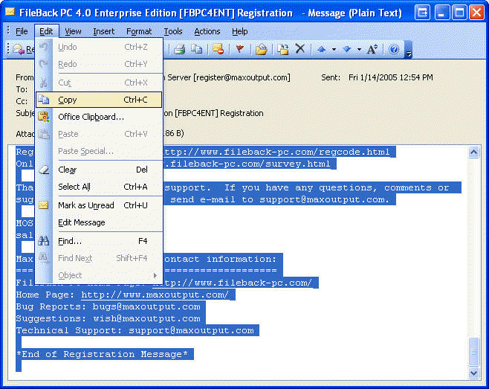This screenshot has width=489, height=389.
Task: Click the red Follow Up flag icon
Action: 240,49
